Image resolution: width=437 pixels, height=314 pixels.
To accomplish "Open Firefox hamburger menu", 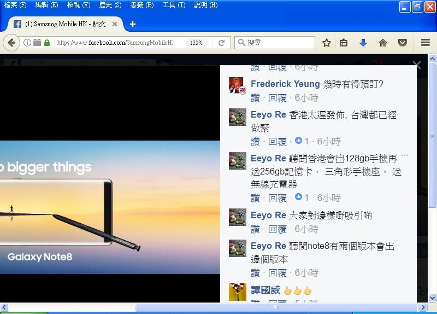I will (426, 43).
